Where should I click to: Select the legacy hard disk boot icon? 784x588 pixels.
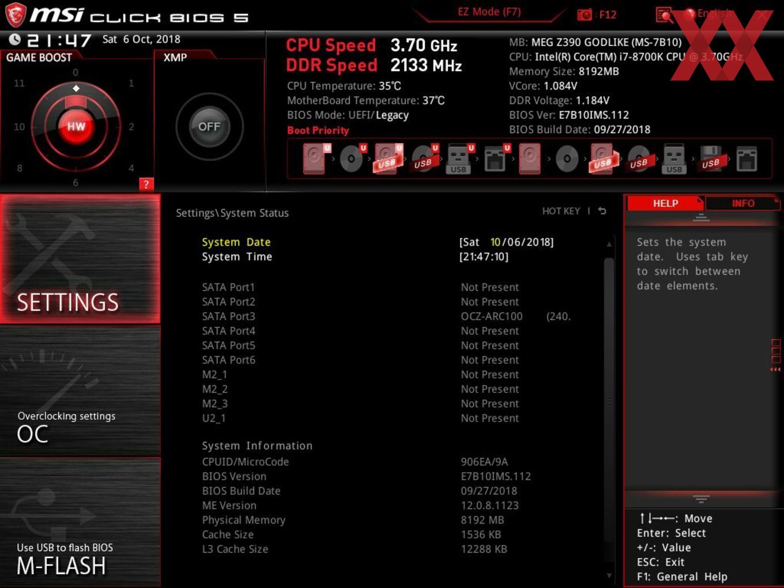click(530, 159)
